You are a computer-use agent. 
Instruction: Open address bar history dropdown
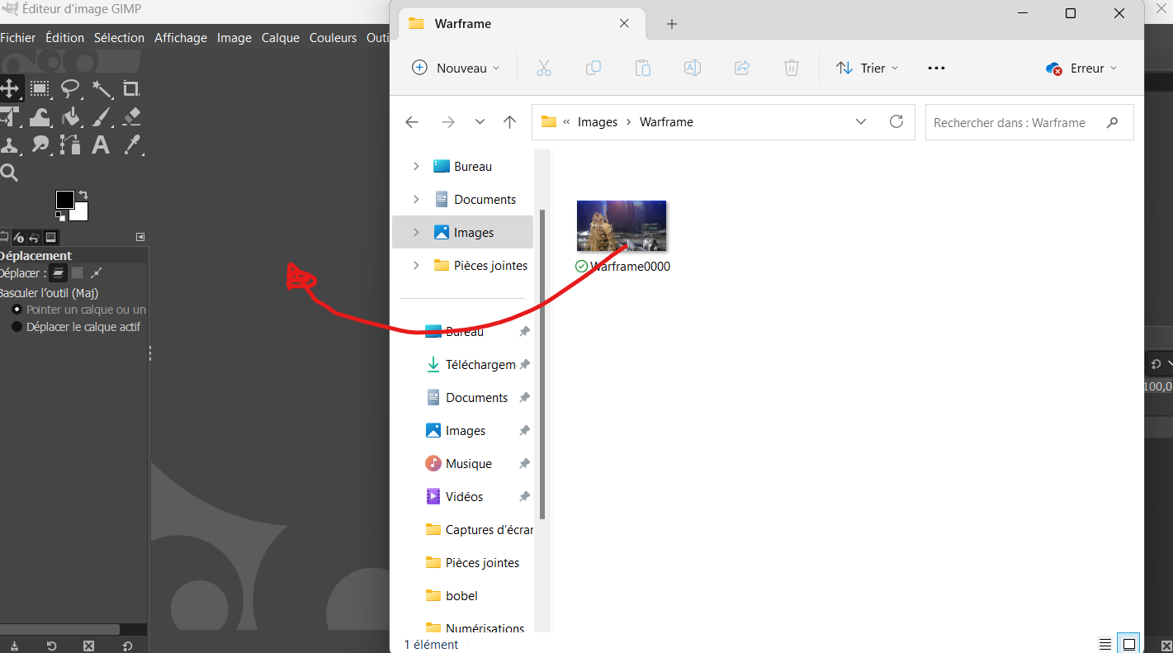(x=861, y=121)
